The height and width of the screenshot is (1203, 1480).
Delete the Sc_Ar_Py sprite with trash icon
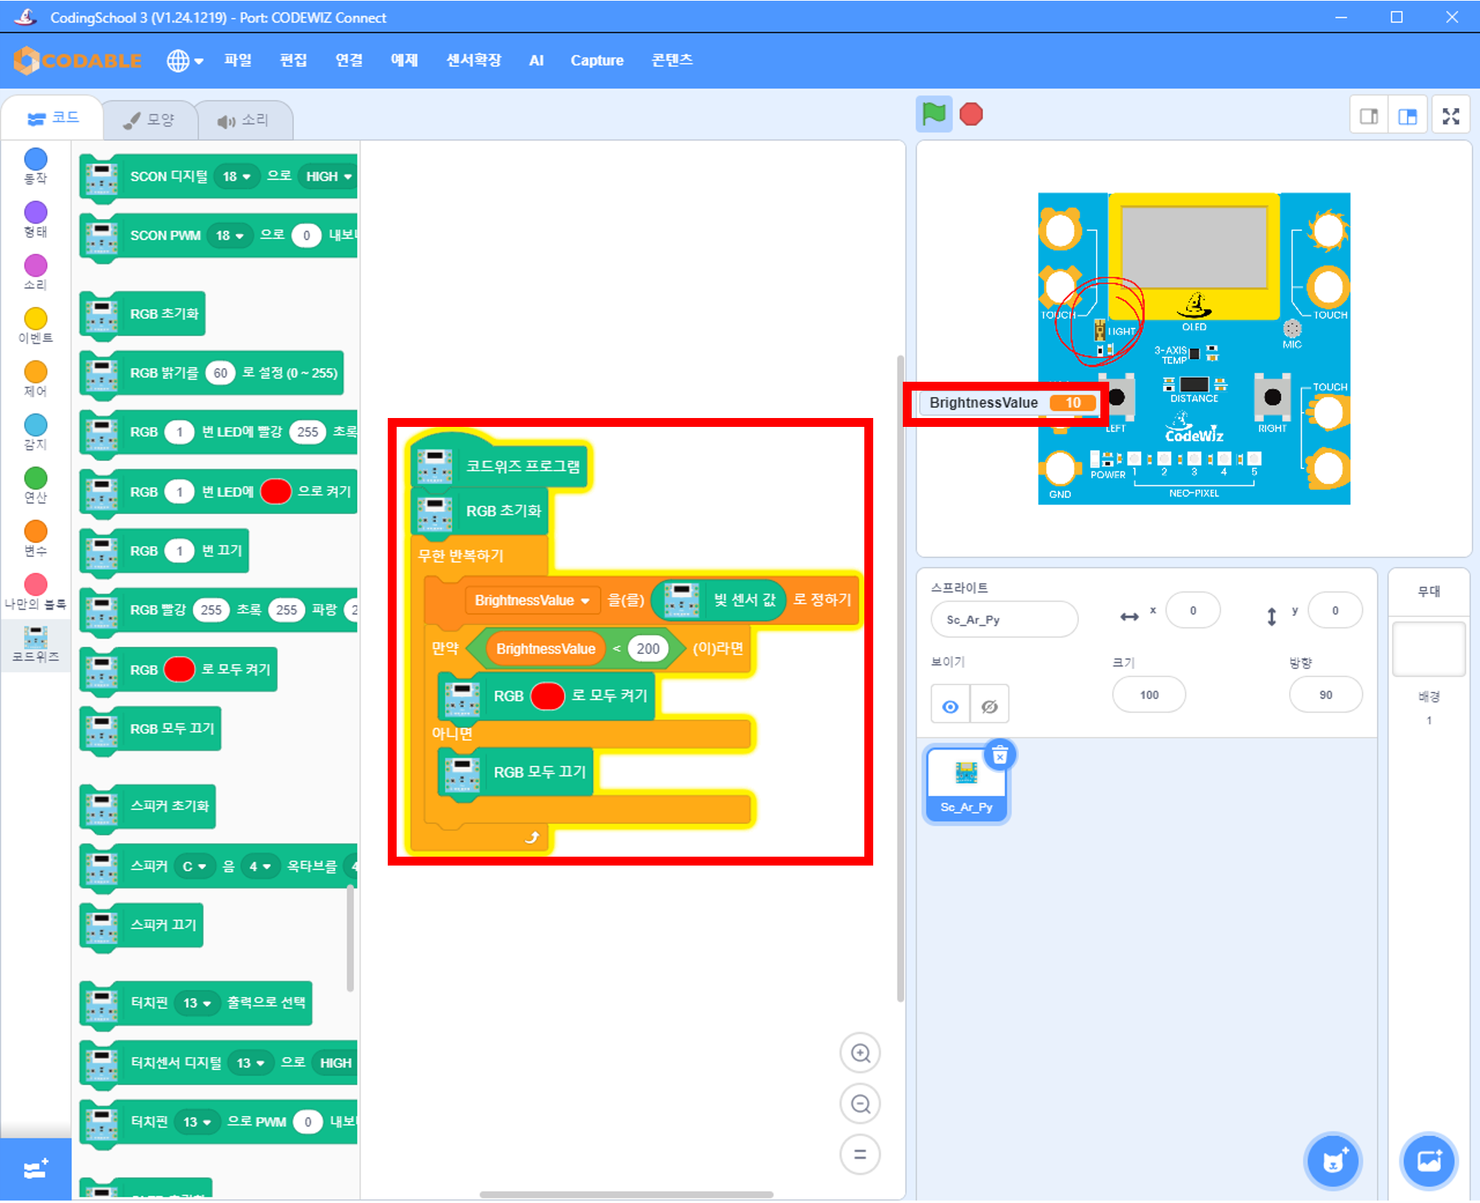(1000, 755)
